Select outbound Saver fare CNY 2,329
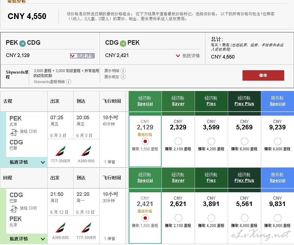Viewport: 294px width, 245px height. pyautogui.click(x=178, y=141)
